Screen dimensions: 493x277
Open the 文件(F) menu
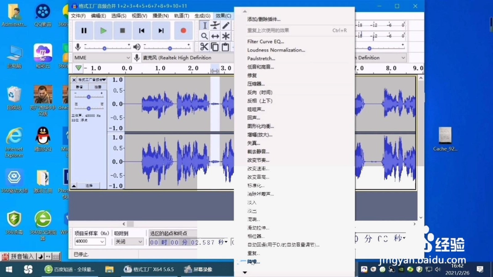coord(78,16)
